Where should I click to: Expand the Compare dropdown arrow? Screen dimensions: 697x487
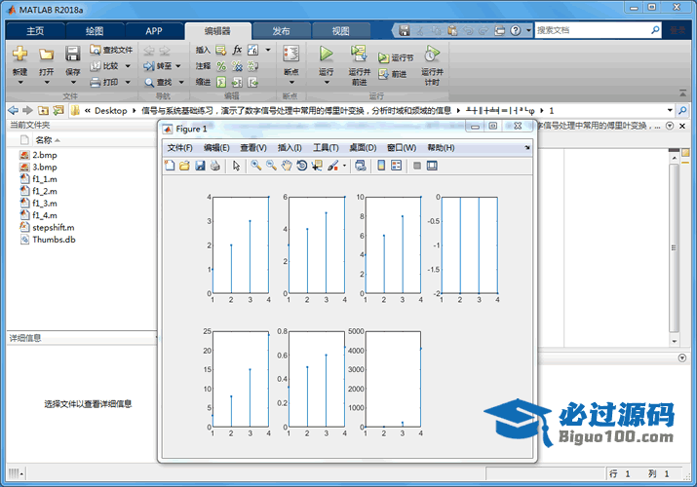click(128, 66)
